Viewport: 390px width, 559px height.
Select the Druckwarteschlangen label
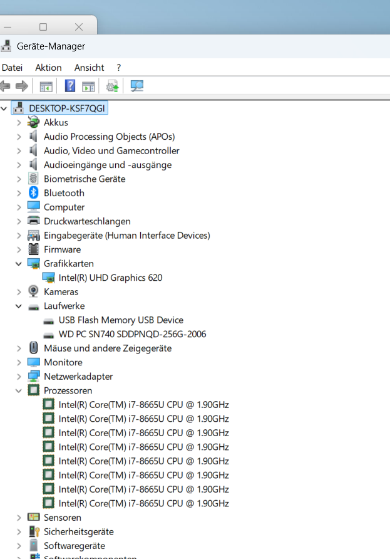(x=87, y=221)
